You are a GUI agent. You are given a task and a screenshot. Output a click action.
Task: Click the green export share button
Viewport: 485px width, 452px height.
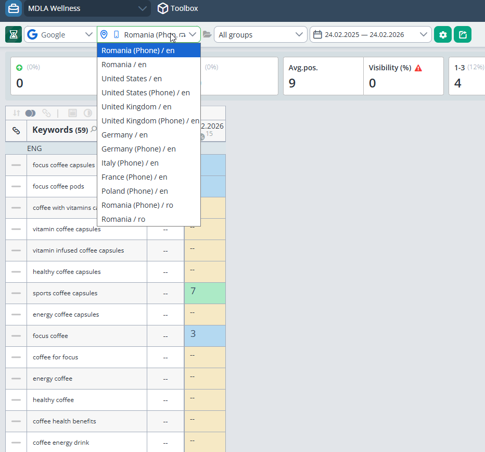point(463,34)
